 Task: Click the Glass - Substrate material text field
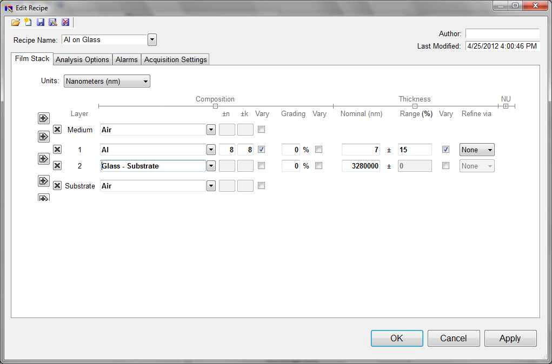coord(153,166)
